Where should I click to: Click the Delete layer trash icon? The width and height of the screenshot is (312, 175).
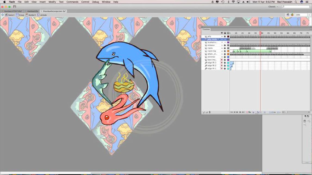[210, 112]
